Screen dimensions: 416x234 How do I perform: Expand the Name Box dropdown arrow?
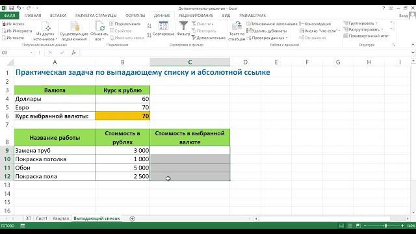pos(31,53)
